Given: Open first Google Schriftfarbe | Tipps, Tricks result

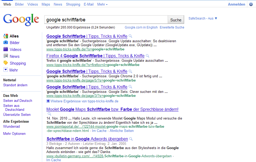Looking at the screenshot, I should coord(87,36).
